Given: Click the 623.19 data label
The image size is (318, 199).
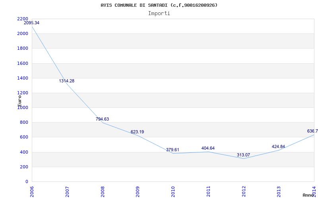Looking at the screenshot, I should click(x=138, y=132).
